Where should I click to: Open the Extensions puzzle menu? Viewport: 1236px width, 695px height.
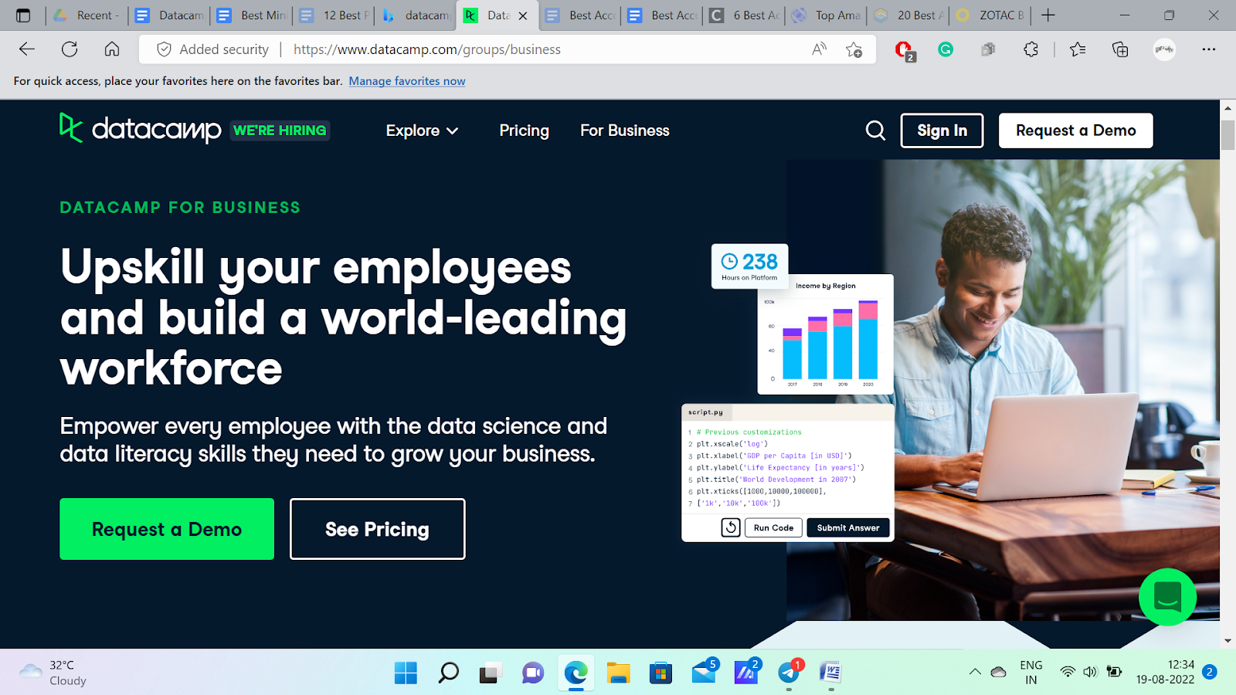tap(1031, 49)
